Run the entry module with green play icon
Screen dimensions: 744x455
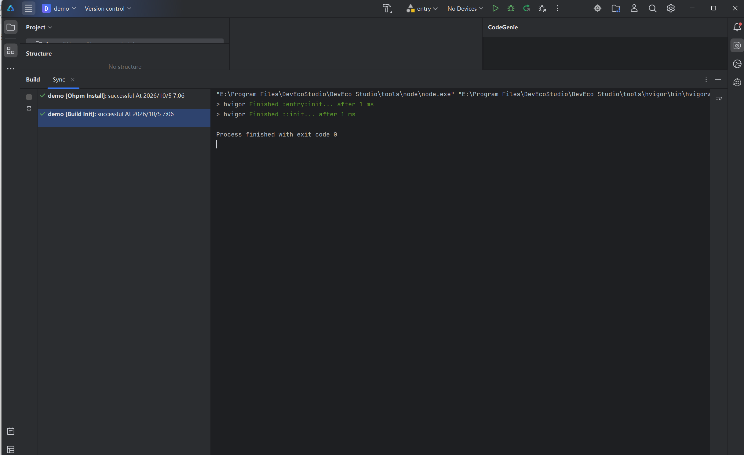tap(495, 9)
